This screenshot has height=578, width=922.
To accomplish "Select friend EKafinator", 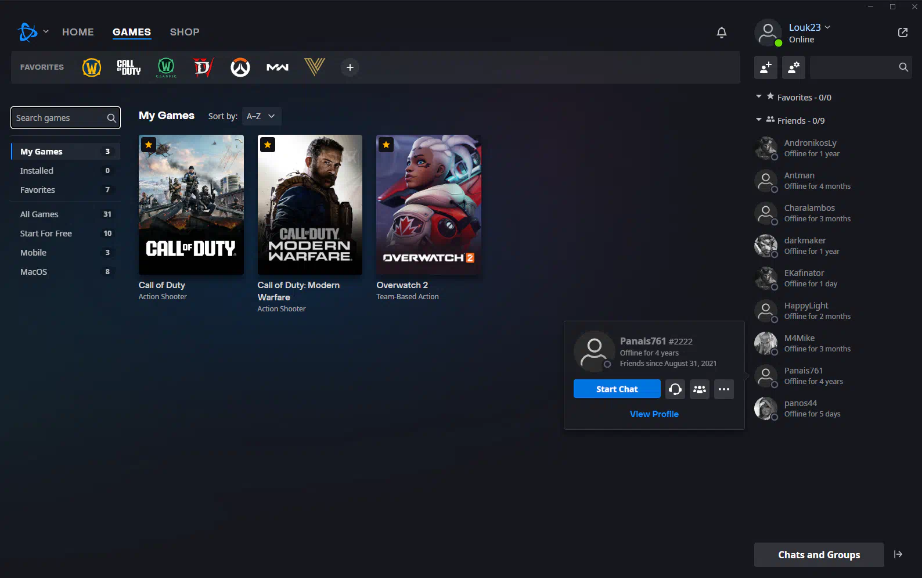I will click(x=832, y=278).
